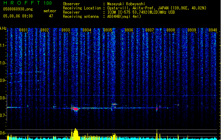The width and height of the screenshot is (221, 140).
Task: Click the Receiver label
Action: pyautogui.click(x=71, y=12)
